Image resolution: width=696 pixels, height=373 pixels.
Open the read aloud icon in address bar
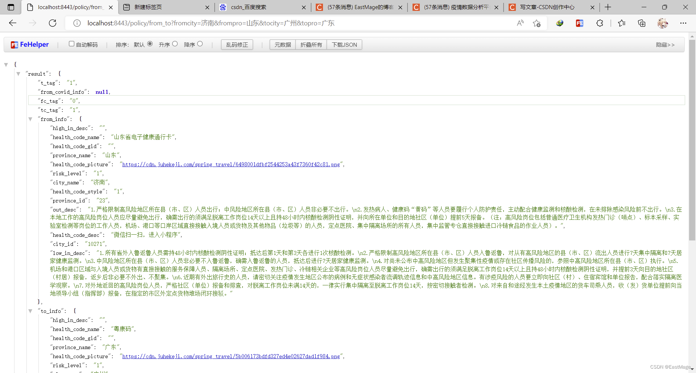tap(520, 23)
